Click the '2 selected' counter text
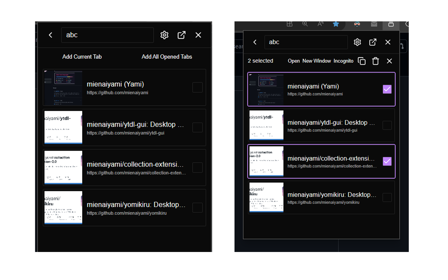Viewport: 448px width, 280px height. coord(260,61)
